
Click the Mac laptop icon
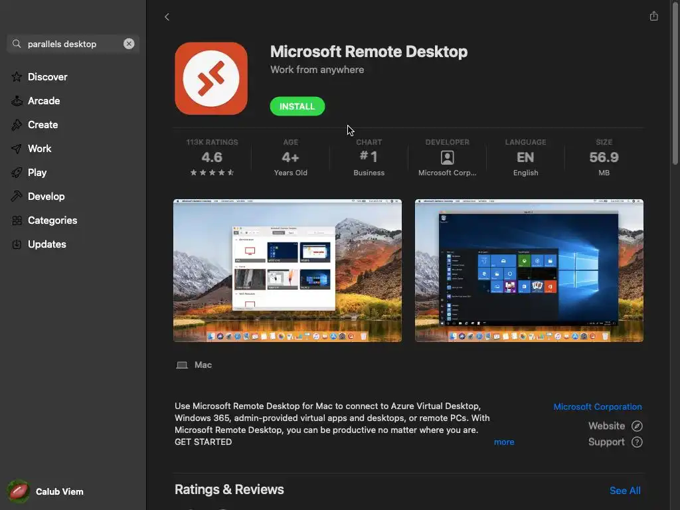tap(182, 365)
